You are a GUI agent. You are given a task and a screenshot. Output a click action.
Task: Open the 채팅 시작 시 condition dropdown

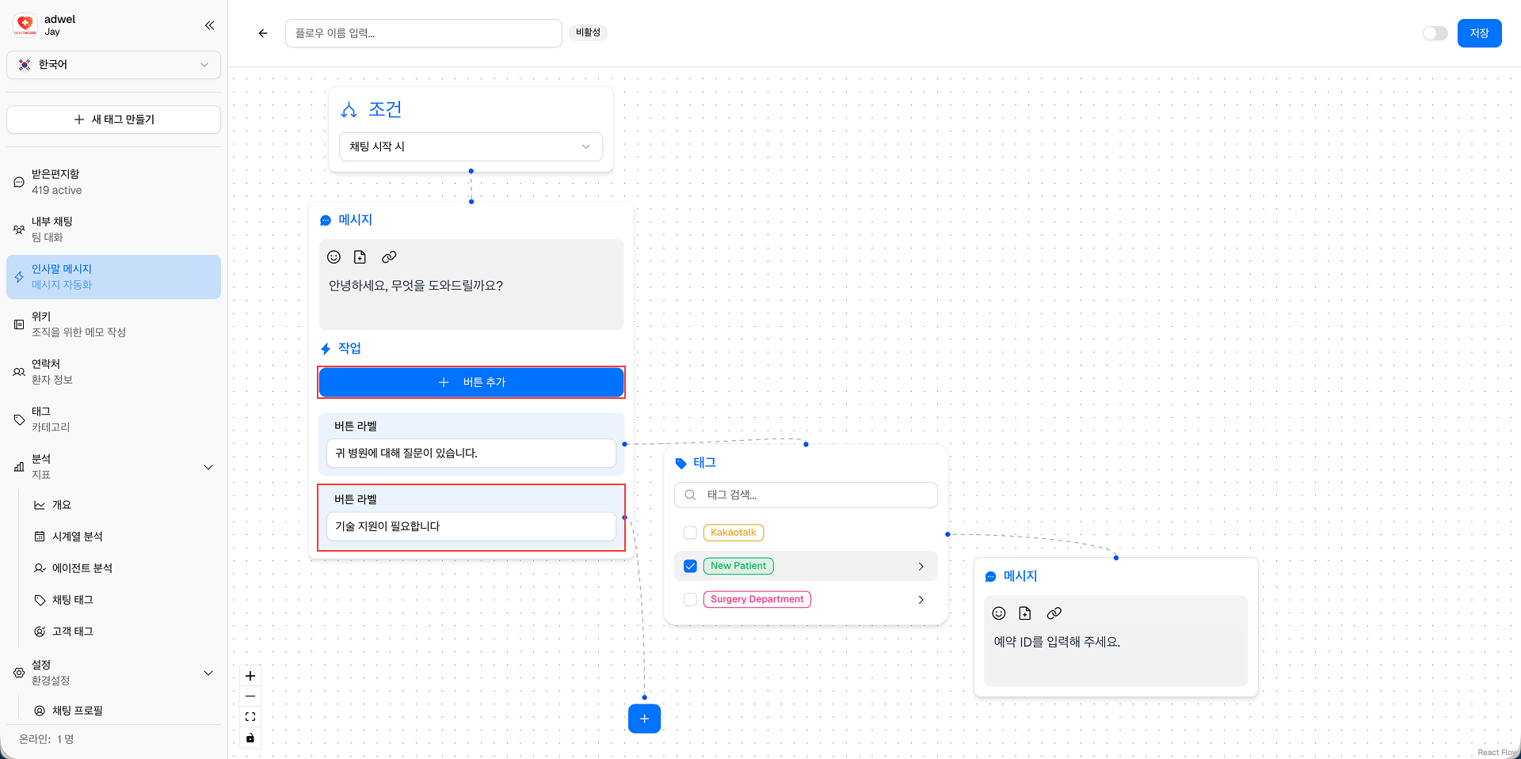tap(471, 146)
